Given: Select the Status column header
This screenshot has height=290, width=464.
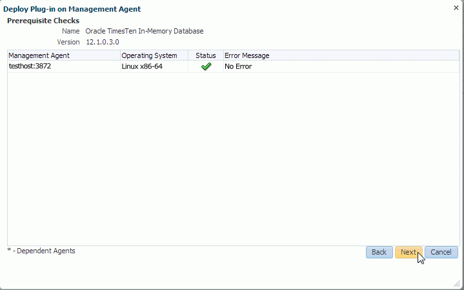Looking at the screenshot, I should click(x=205, y=55).
